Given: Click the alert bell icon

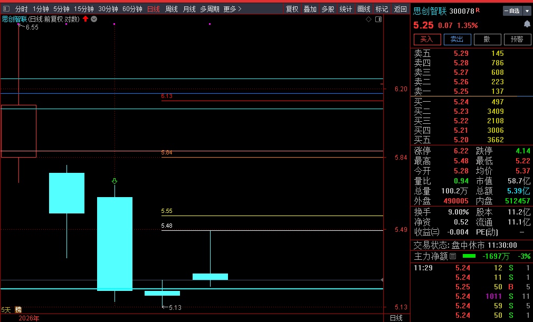Looking at the screenshot, I should coord(527,24).
